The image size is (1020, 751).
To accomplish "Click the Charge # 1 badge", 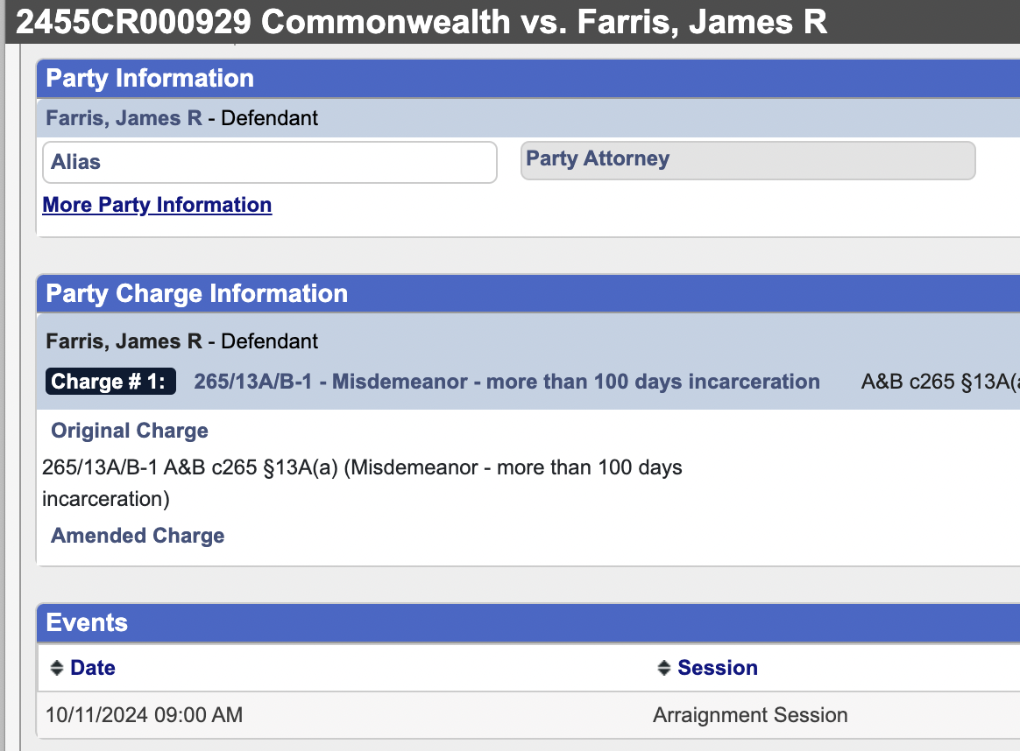I will [x=110, y=382].
